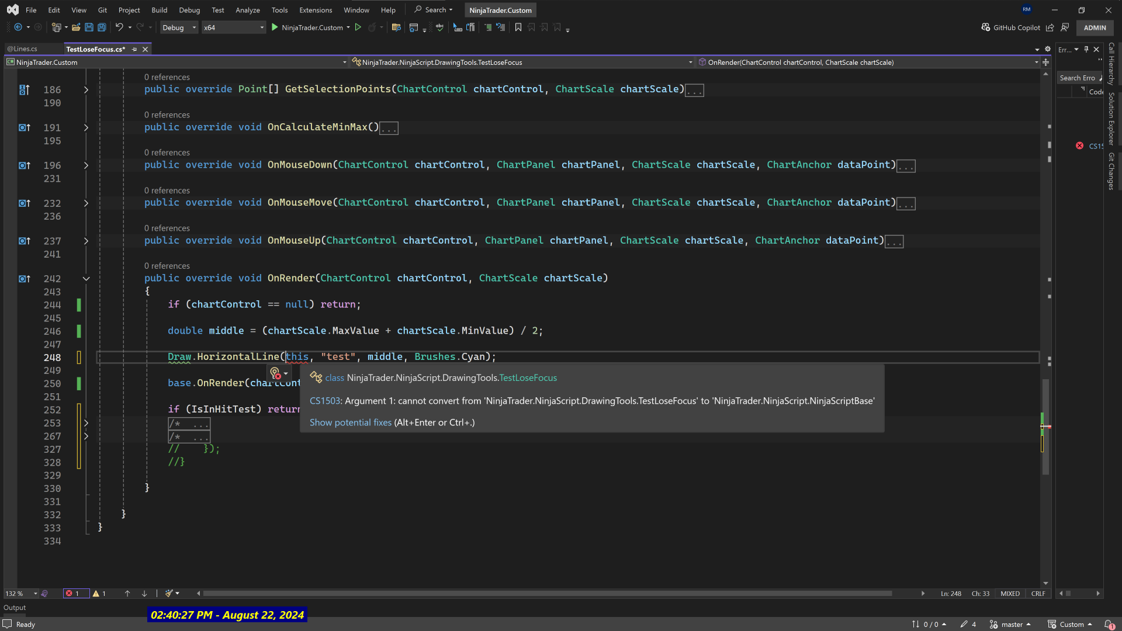Click the Open File folder icon
Screen dimensions: 1122x631
pos(76,27)
